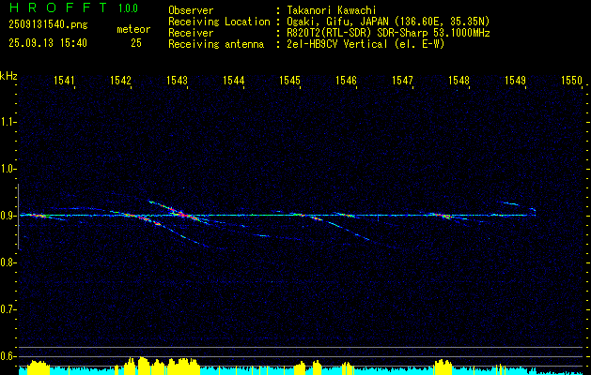Click the kHz axis unit label
591x375 pixels.
(8, 76)
